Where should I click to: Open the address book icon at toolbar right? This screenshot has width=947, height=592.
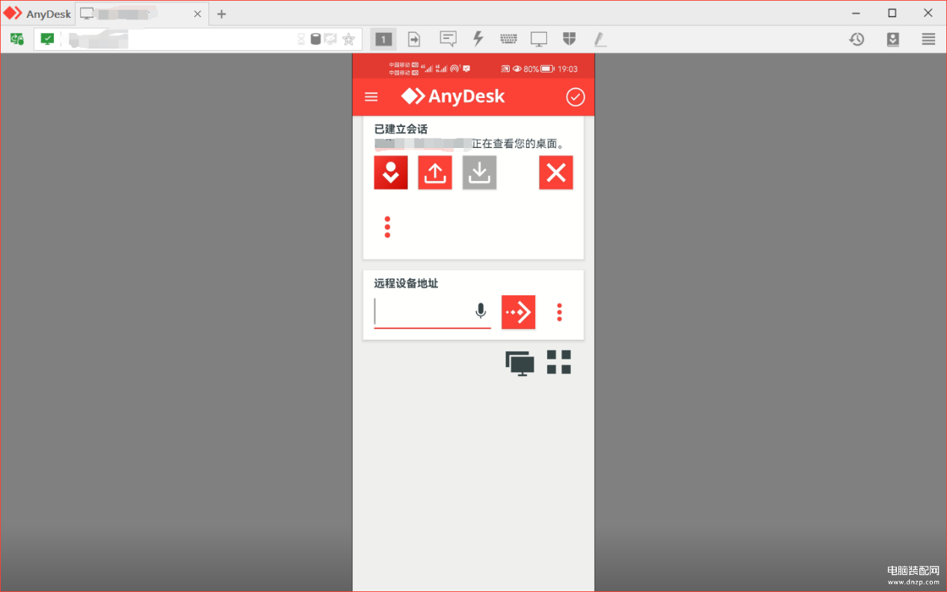[893, 39]
